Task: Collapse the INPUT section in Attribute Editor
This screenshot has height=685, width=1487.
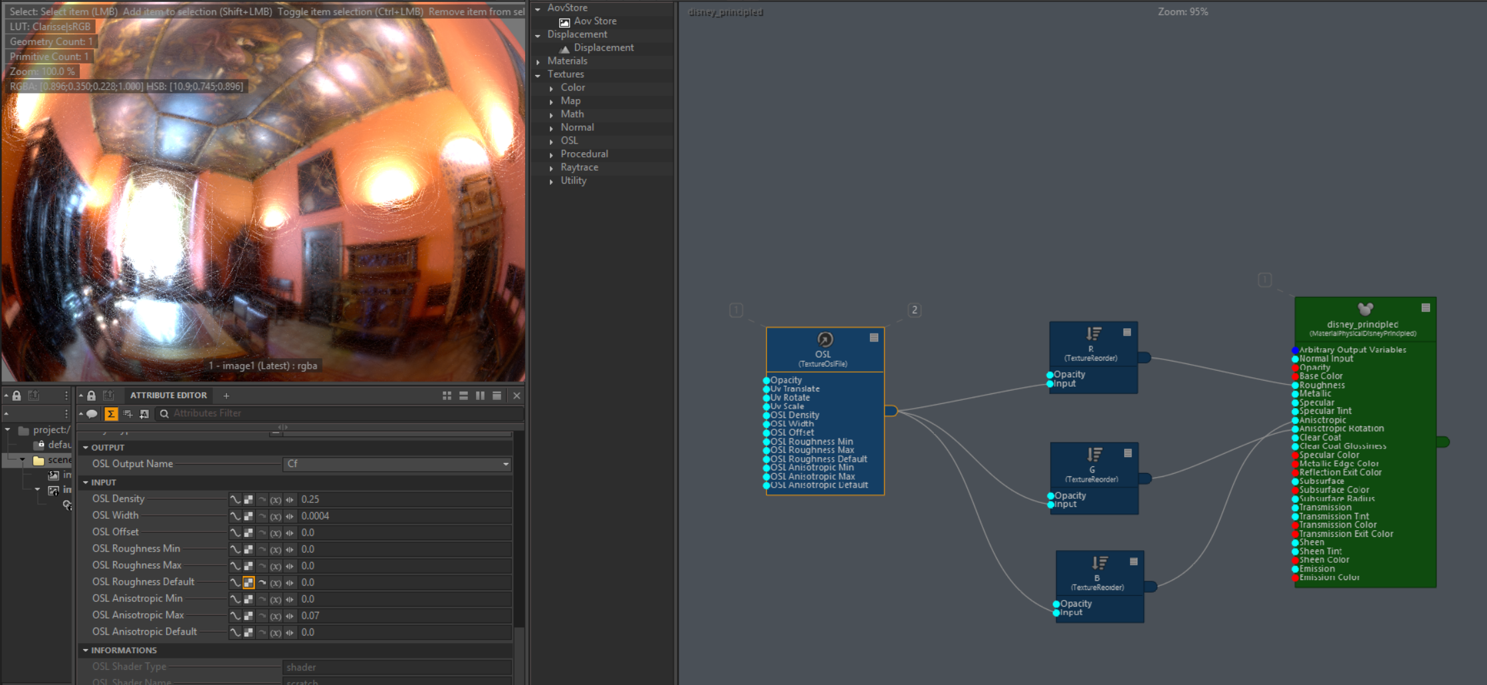Action: click(x=86, y=482)
